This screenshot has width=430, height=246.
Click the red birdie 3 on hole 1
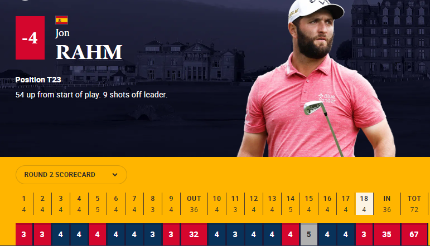pos(23,234)
